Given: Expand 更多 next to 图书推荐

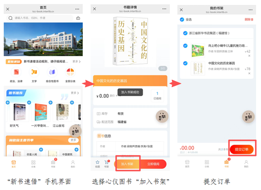Looking at the screenshot, I should (x=73, y=93).
